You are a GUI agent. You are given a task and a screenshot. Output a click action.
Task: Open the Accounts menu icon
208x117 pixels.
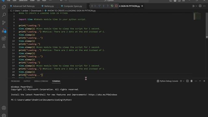[4, 108]
